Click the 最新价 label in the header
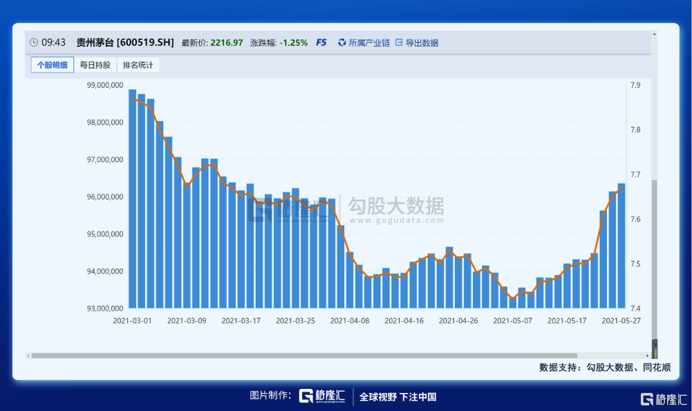Image resolution: width=692 pixels, height=411 pixels. (195, 43)
